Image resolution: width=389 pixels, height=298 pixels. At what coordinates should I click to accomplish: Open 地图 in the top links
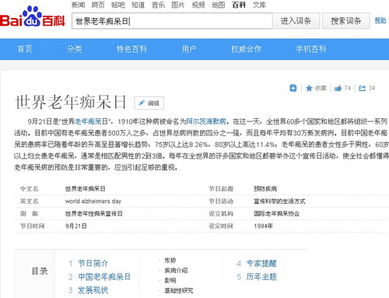219,5
